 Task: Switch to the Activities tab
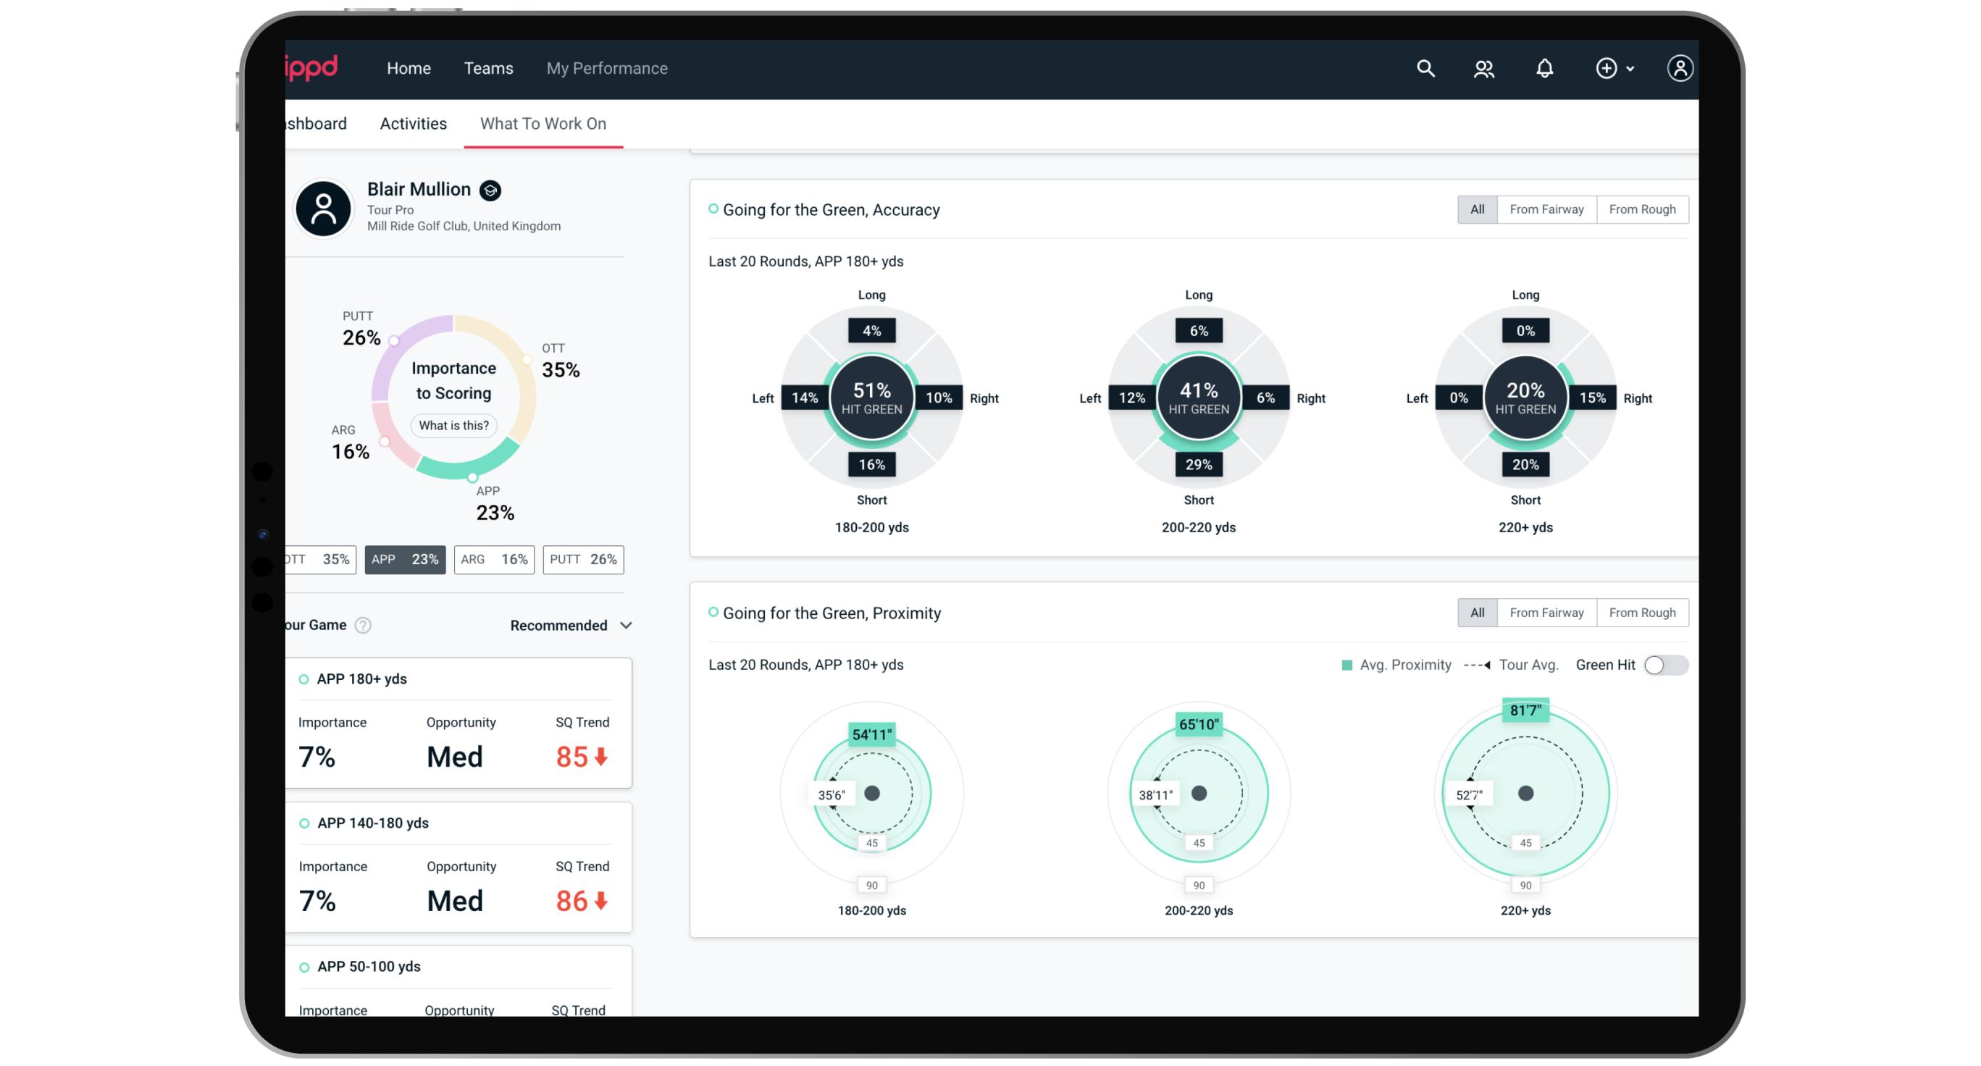click(x=413, y=124)
